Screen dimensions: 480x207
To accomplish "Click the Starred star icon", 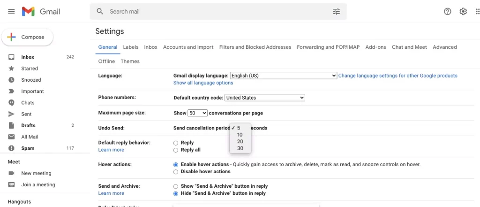I will coord(11,69).
